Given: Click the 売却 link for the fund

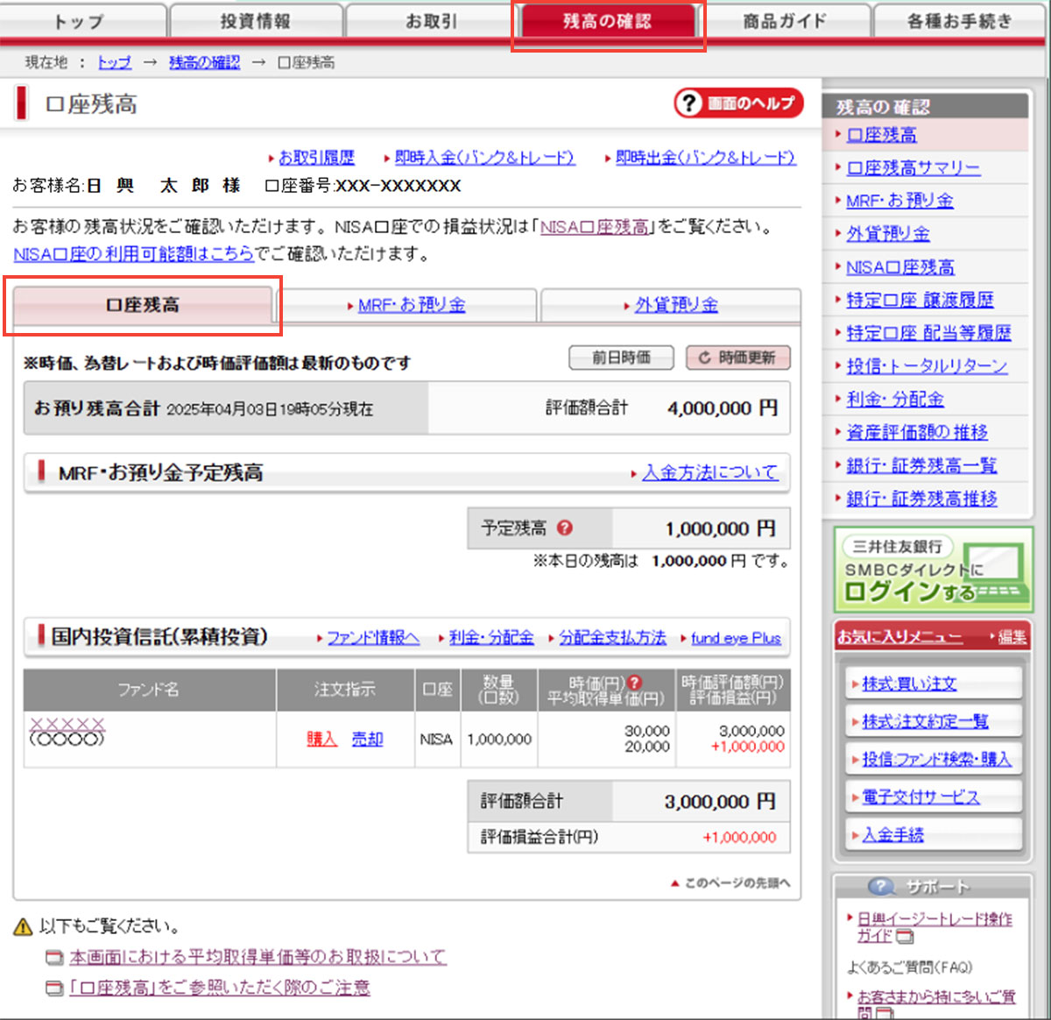Looking at the screenshot, I should (367, 739).
